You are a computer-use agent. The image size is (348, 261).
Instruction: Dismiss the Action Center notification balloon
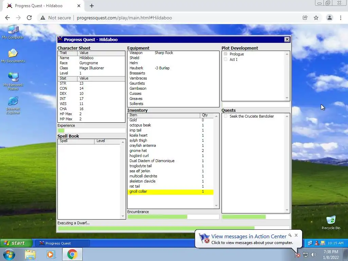pyautogui.click(x=296, y=235)
